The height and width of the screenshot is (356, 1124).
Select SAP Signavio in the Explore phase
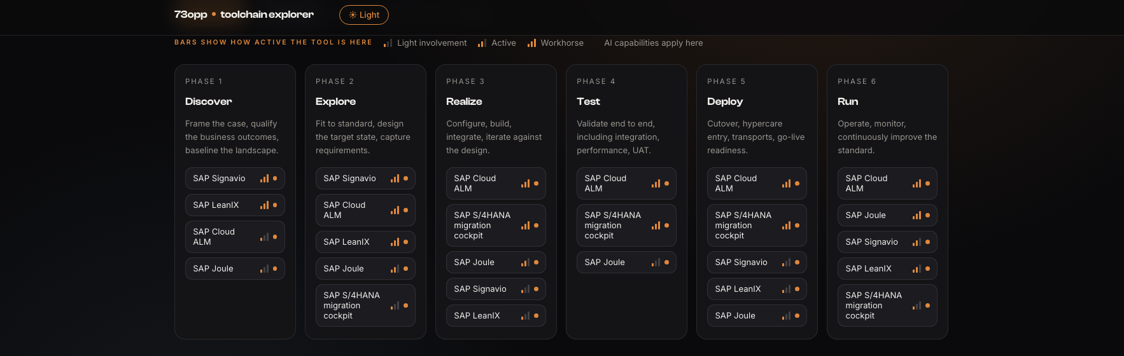(365, 179)
